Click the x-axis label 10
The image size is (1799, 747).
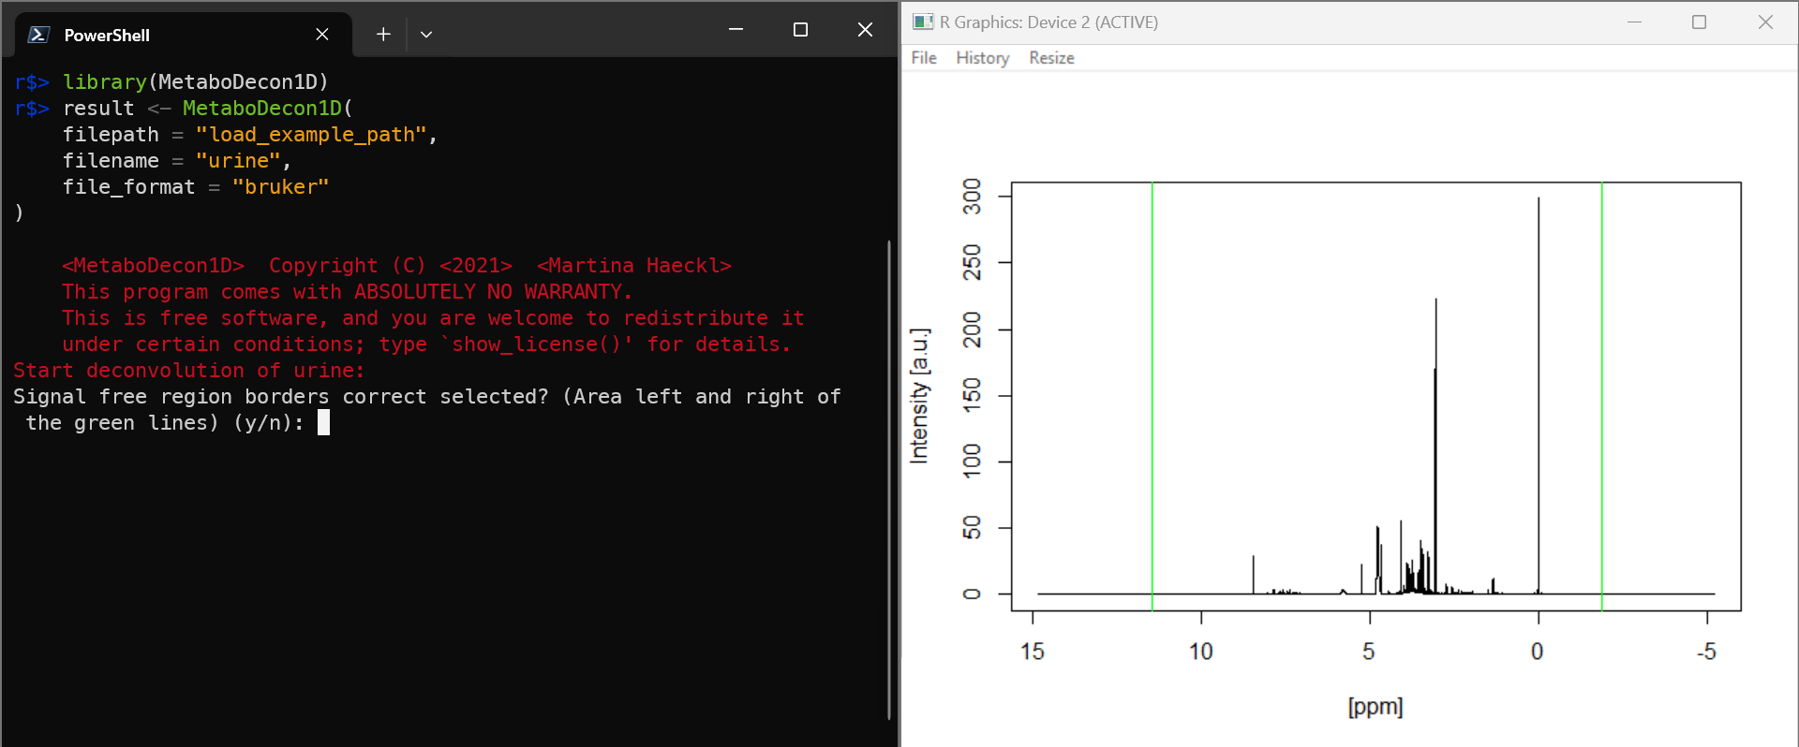click(x=1201, y=652)
